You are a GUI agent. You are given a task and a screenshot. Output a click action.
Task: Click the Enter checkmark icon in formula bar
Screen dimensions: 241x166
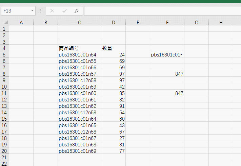click(x=64, y=11)
